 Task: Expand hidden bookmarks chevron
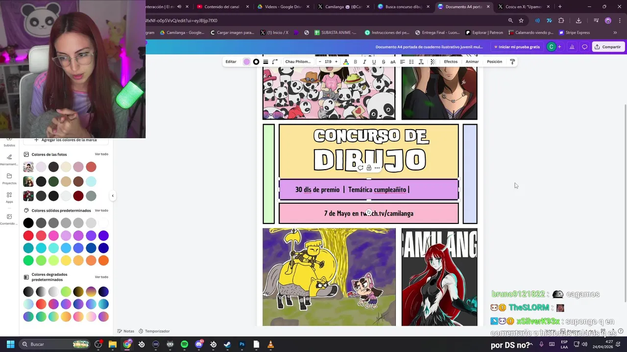tap(615, 33)
